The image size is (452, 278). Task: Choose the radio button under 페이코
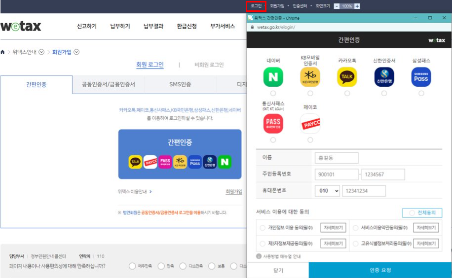[x=310, y=140]
